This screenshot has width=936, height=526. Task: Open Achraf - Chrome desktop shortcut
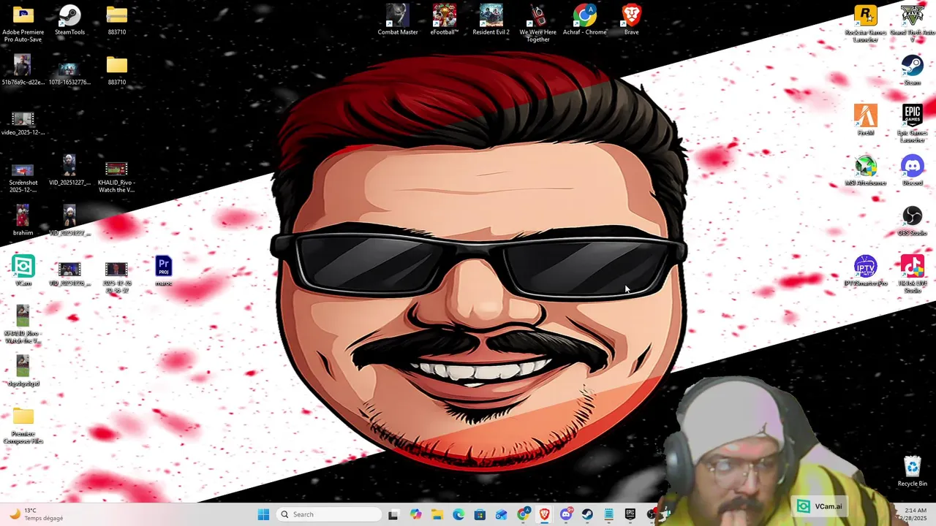584,20
